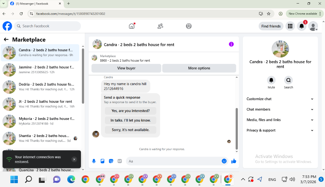Switch ENG input language in system tray
The height and width of the screenshot is (187, 325).
(272, 180)
